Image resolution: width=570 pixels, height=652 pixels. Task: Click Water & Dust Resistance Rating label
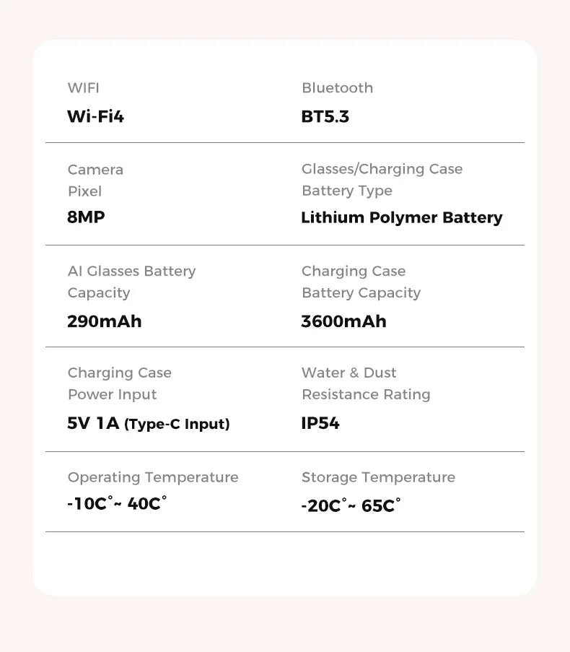(365, 383)
